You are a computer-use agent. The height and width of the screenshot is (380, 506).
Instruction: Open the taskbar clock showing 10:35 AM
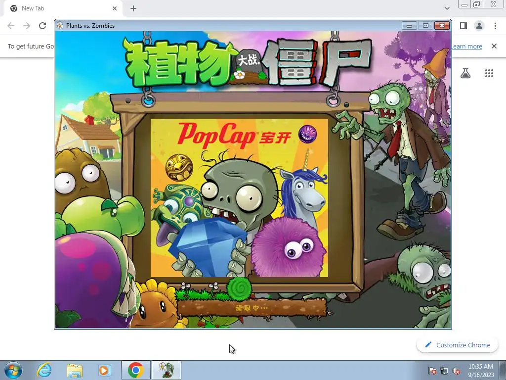point(481,371)
